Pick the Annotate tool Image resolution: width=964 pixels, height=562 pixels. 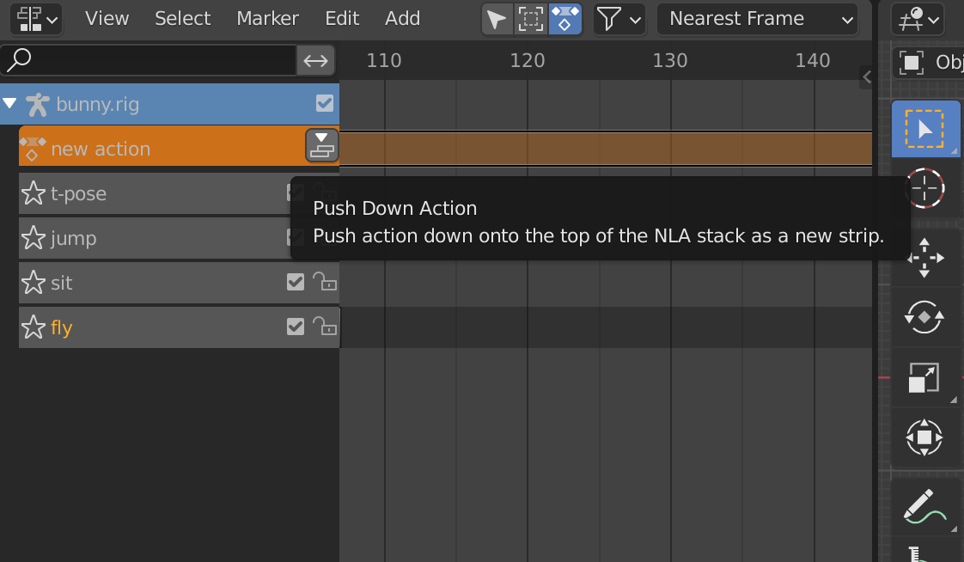coord(926,506)
